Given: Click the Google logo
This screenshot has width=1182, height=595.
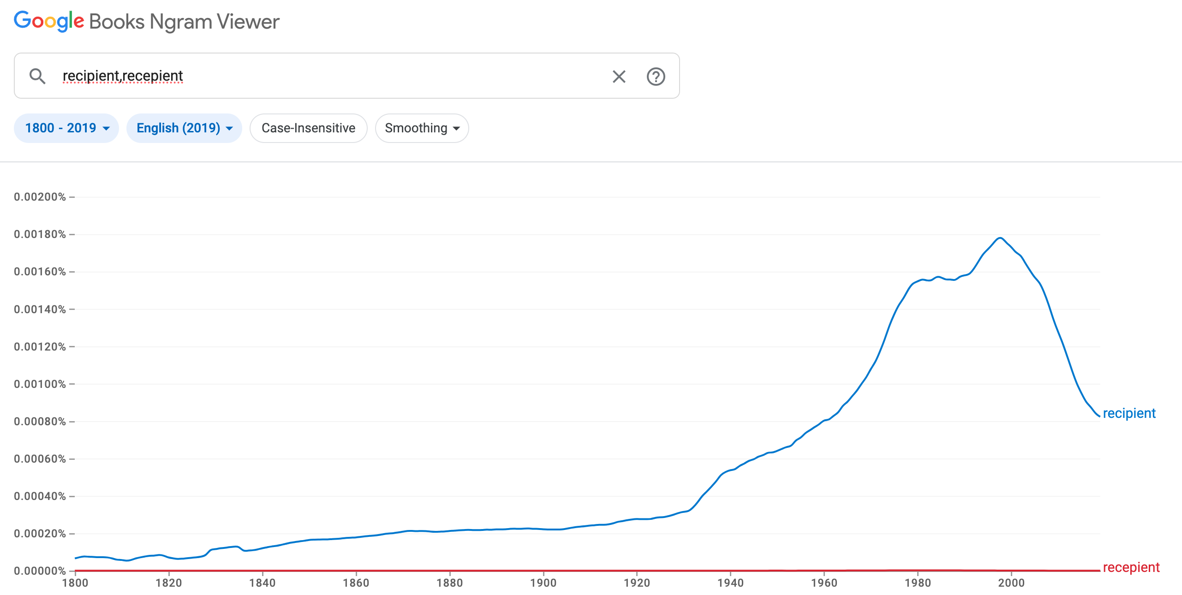Looking at the screenshot, I should (x=49, y=21).
